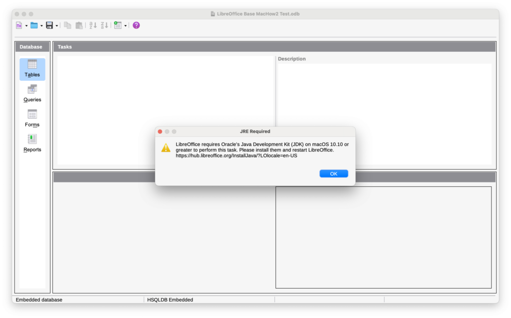Click the hub.libreoffice.org InstallJava URL text
The width and height of the screenshot is (511, 318).
[x=236, y=156]
